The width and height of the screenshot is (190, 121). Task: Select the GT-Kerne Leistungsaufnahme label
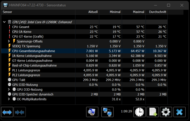coord(32,61)
